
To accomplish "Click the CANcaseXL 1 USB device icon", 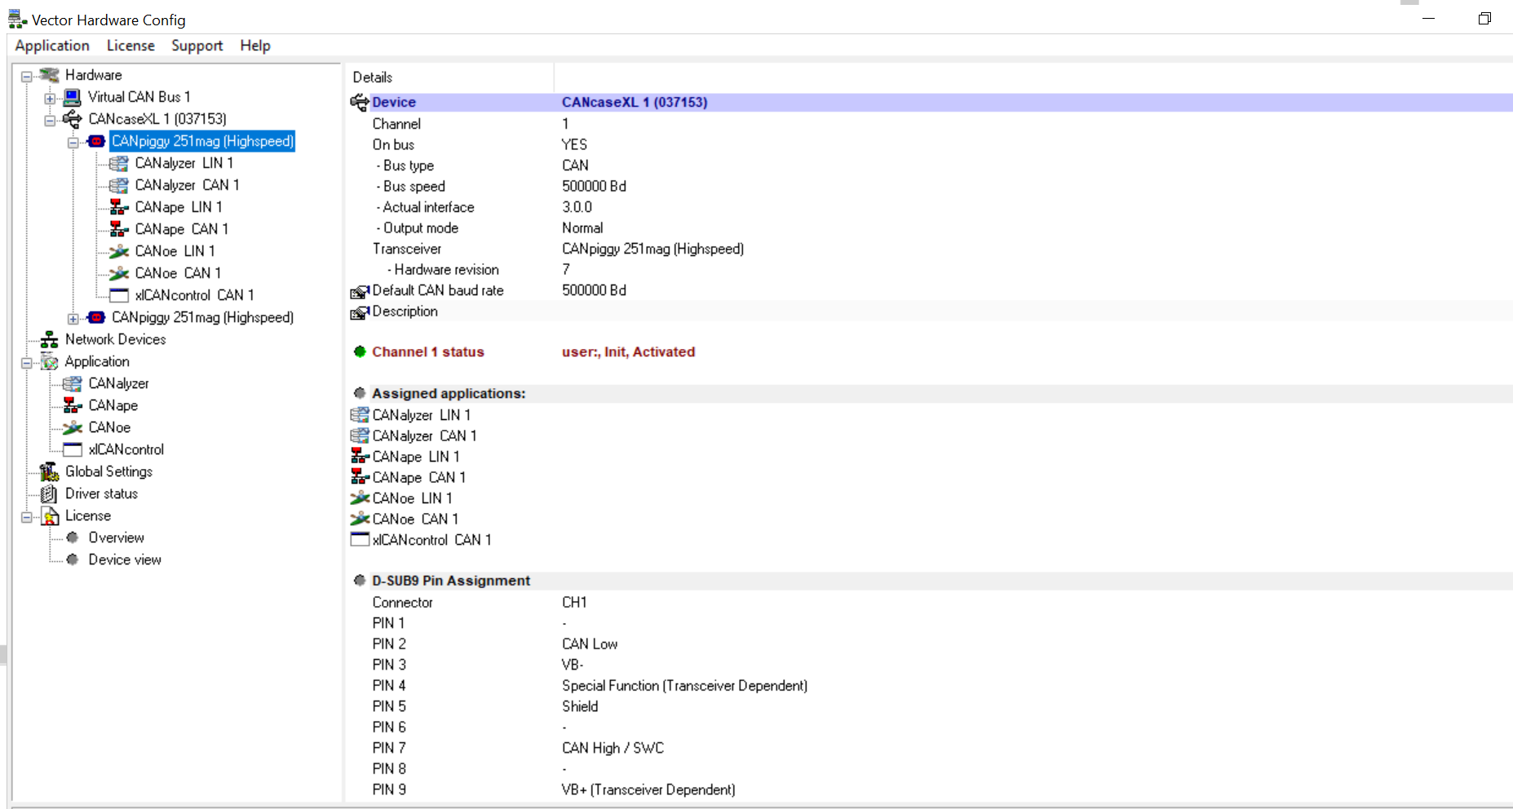I will 73,120.
